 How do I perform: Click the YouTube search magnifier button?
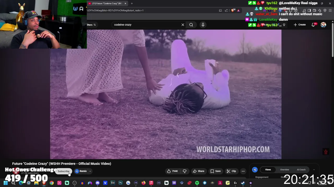(191, 25)
